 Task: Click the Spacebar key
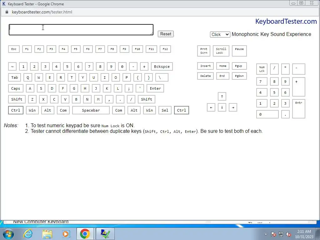[91, 110]
